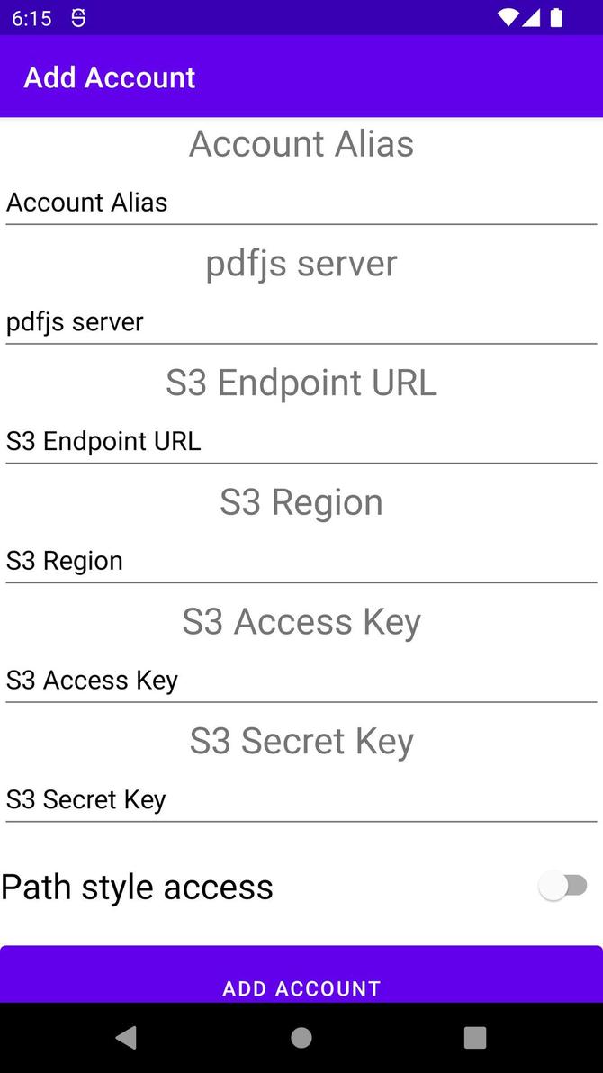Tap the S3 Endpoint URL input field

[301, 441]
